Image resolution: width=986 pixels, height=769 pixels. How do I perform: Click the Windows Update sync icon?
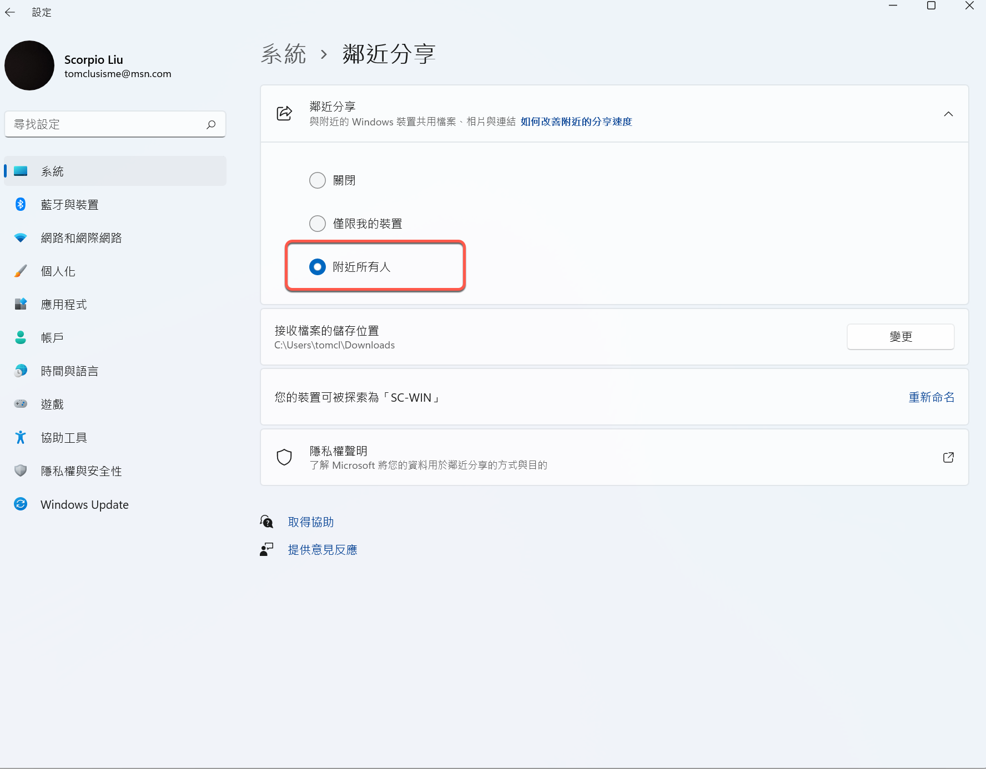21,504
